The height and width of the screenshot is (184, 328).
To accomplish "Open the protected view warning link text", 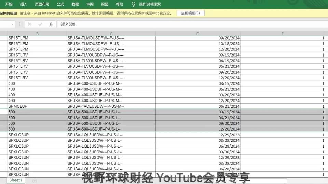I will (x=96, y=13).
